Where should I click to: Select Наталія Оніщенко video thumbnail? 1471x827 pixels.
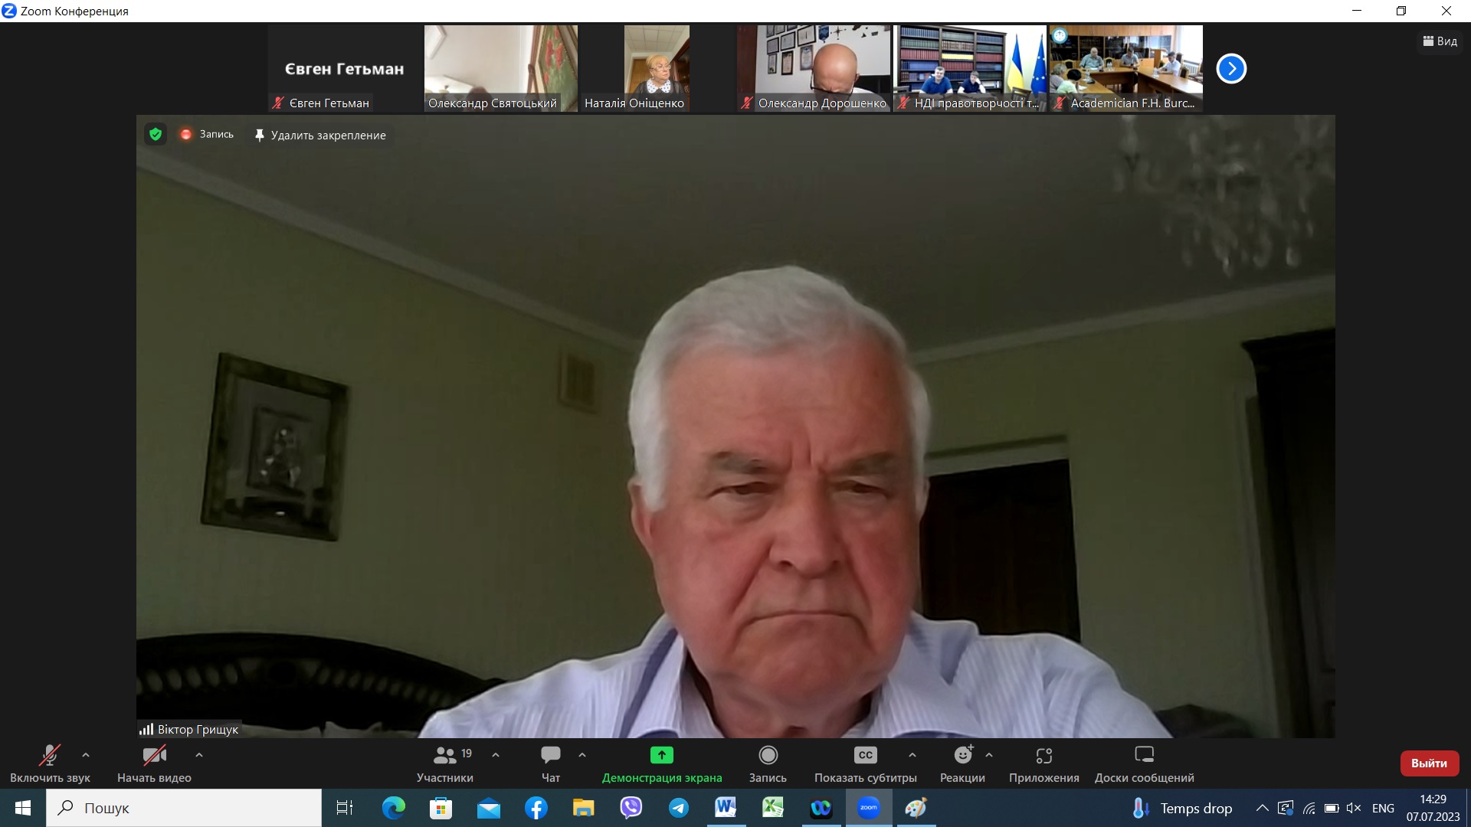(657, 68)
